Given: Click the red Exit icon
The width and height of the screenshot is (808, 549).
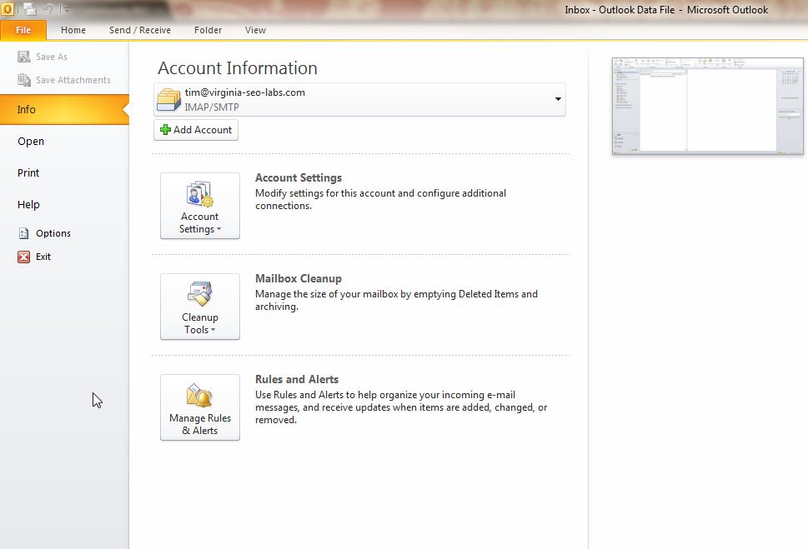Looking at the screenshot, I should 23,257.
